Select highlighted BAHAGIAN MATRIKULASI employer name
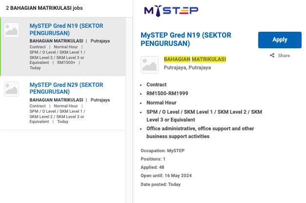Viewport: 306px width, 203px height. tap(195, 59)
